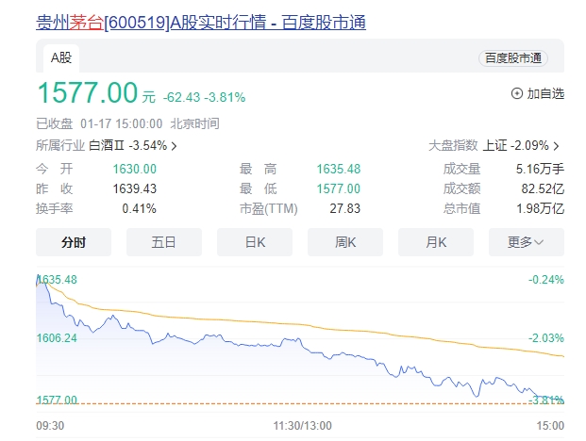Viewport: 586px width, 441px height.
Task: Click the 15:00 time axis label
Action: (550, 426)
